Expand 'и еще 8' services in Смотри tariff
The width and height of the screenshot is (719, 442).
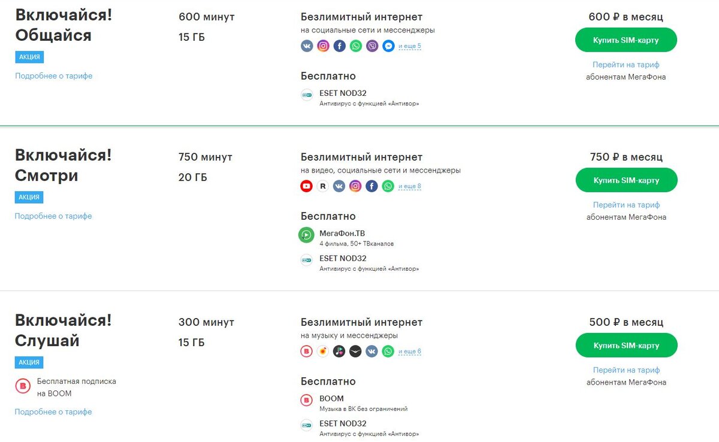pyautogui.click(x=410, y=186)
